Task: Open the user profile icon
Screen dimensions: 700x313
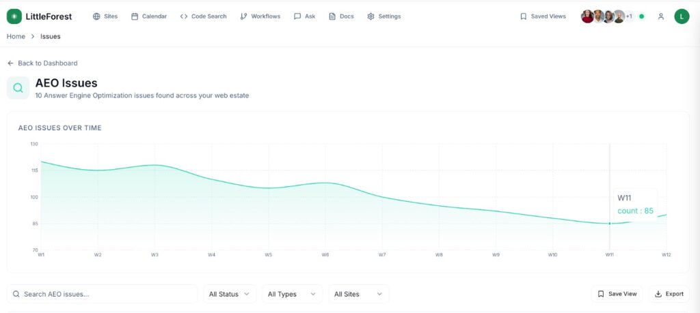Action: (660, 16)
